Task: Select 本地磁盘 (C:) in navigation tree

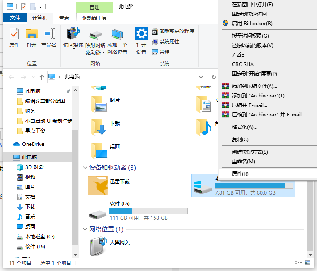Action: point(40,237)
